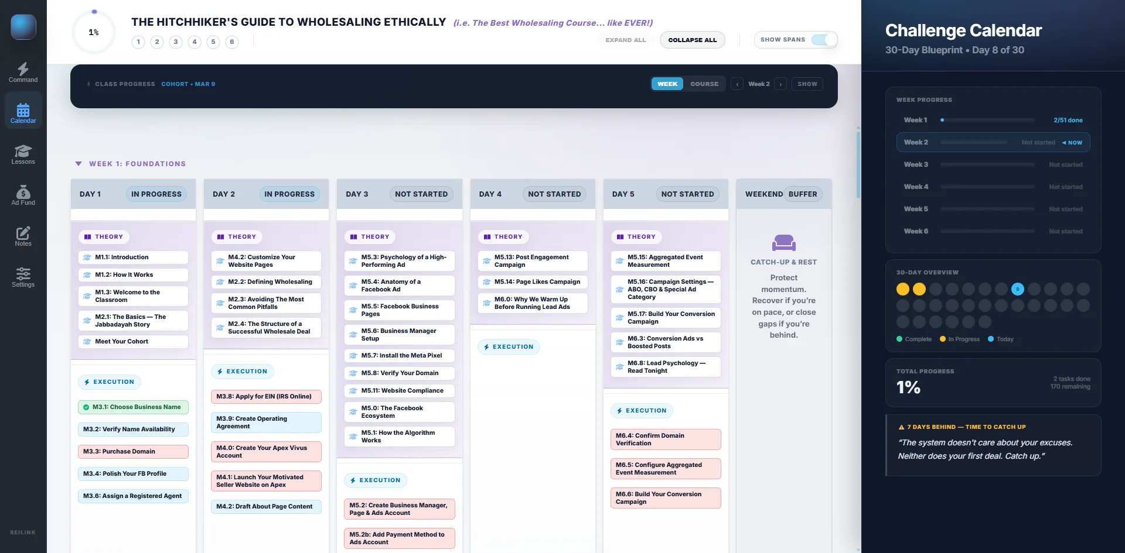Click the Cohort Mar 9 label
Viewport: 1125px width, 553px height.
click(188, 84)
